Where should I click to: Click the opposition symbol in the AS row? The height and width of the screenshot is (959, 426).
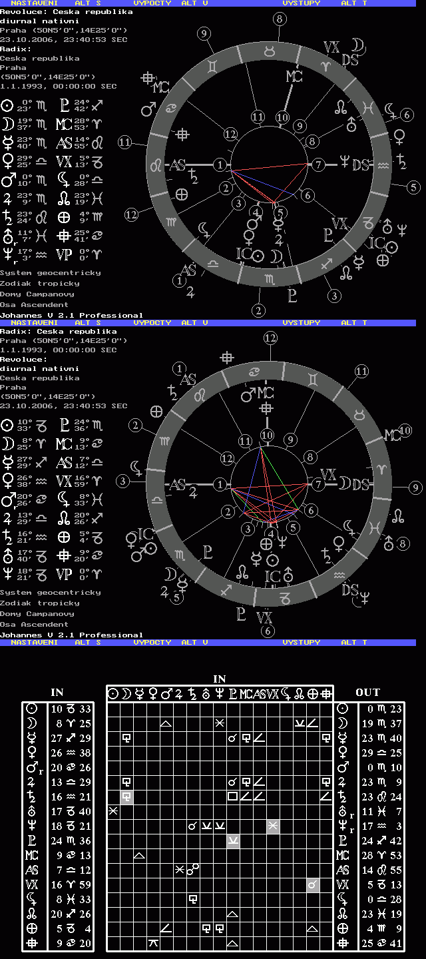coord(192,868)
